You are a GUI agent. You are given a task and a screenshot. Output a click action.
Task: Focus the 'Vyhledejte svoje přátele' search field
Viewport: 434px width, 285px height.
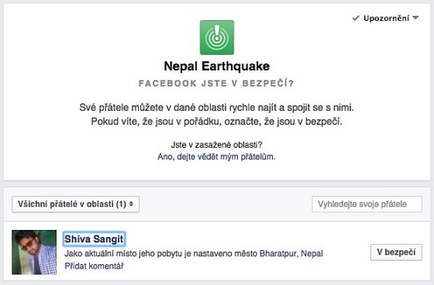[x=367, y=204]
